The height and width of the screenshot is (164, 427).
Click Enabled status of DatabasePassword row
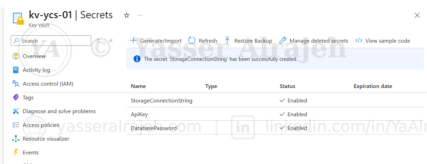(x=297, y=128)
